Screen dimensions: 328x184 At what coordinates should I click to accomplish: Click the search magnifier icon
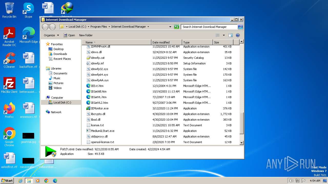pos(240,27)
